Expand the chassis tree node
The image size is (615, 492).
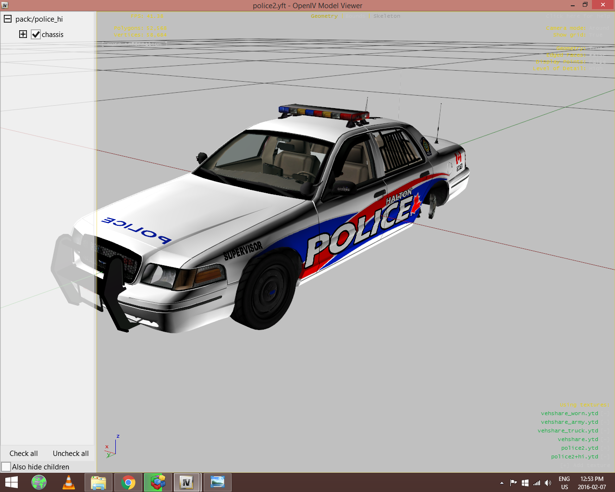tap(23, 34)
